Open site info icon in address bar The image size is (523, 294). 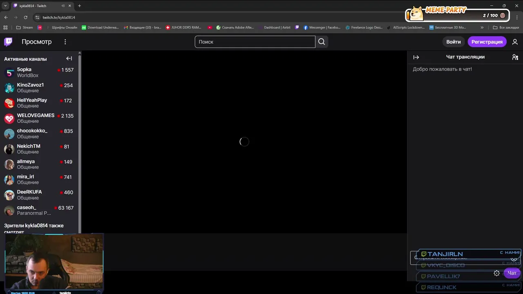[37, 17]
